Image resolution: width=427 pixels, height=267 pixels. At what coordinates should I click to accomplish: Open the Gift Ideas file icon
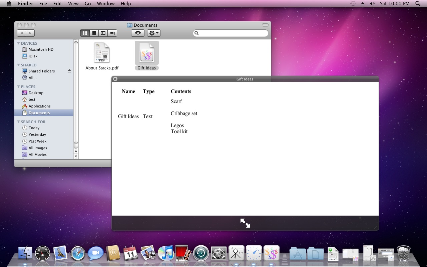147,53
